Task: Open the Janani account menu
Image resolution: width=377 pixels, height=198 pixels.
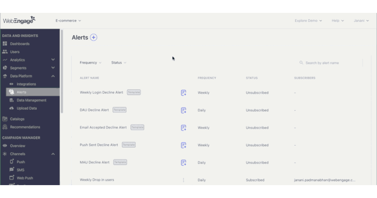Action: click(361, 20)
